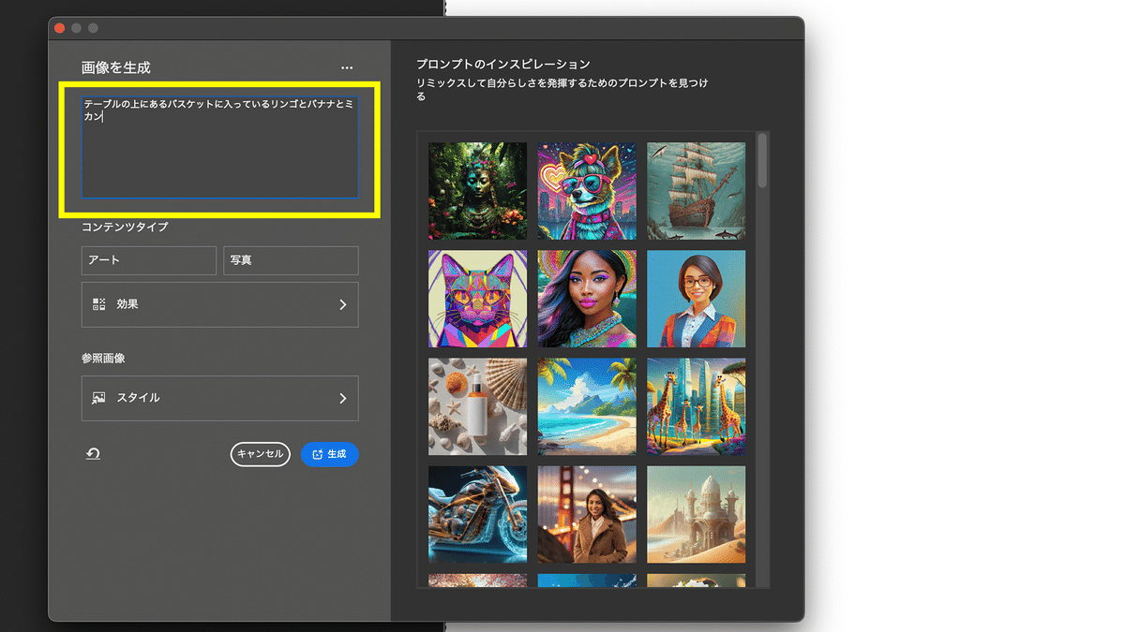1125x632 pixels.
Task: Click the inspiration gallery scrollbar
Action: tap(762, 159)
